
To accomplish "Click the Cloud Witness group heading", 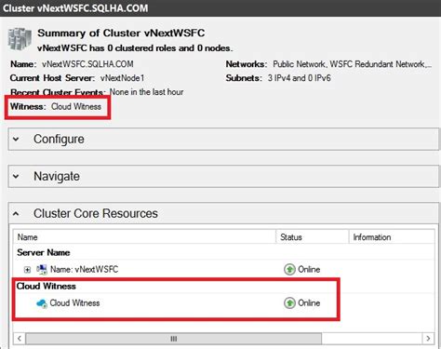I will 47,286.
